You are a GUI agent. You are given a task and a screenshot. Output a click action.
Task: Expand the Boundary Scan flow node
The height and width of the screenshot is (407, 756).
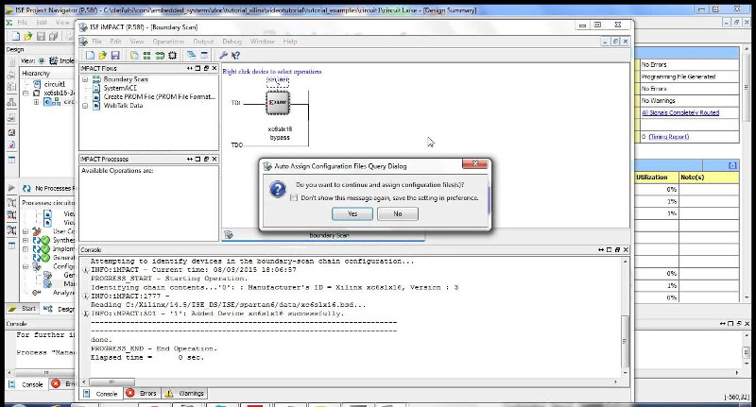tap(85, 79)
